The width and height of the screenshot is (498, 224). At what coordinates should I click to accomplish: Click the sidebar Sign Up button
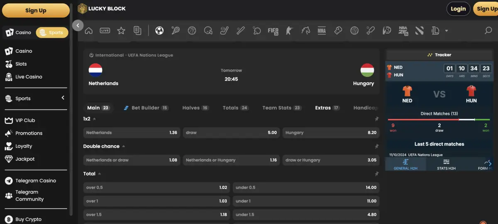36,10
